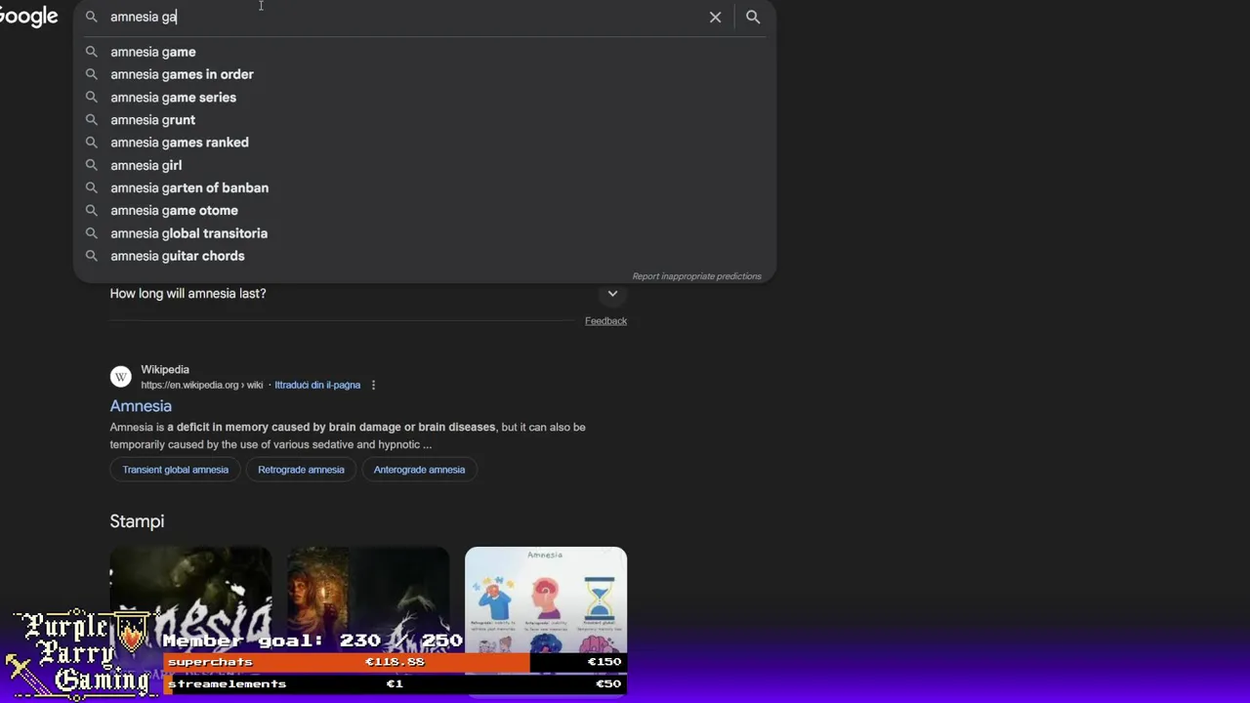
Task: Click the Google logo
Action: [x=28, y=17]
